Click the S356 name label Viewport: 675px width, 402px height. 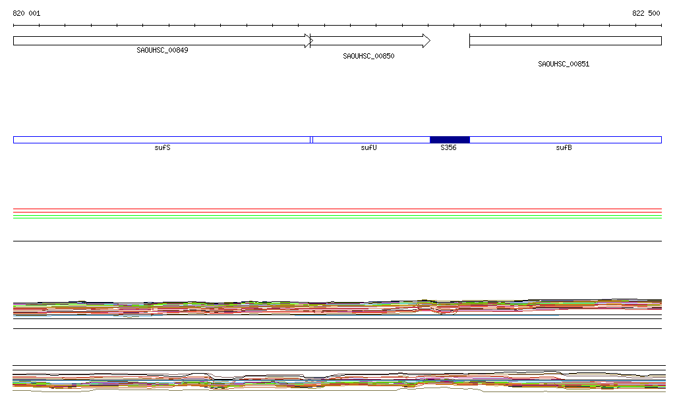(x=448, y=148)
